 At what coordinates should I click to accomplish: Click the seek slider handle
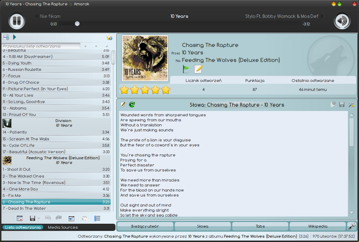point(77,24)
